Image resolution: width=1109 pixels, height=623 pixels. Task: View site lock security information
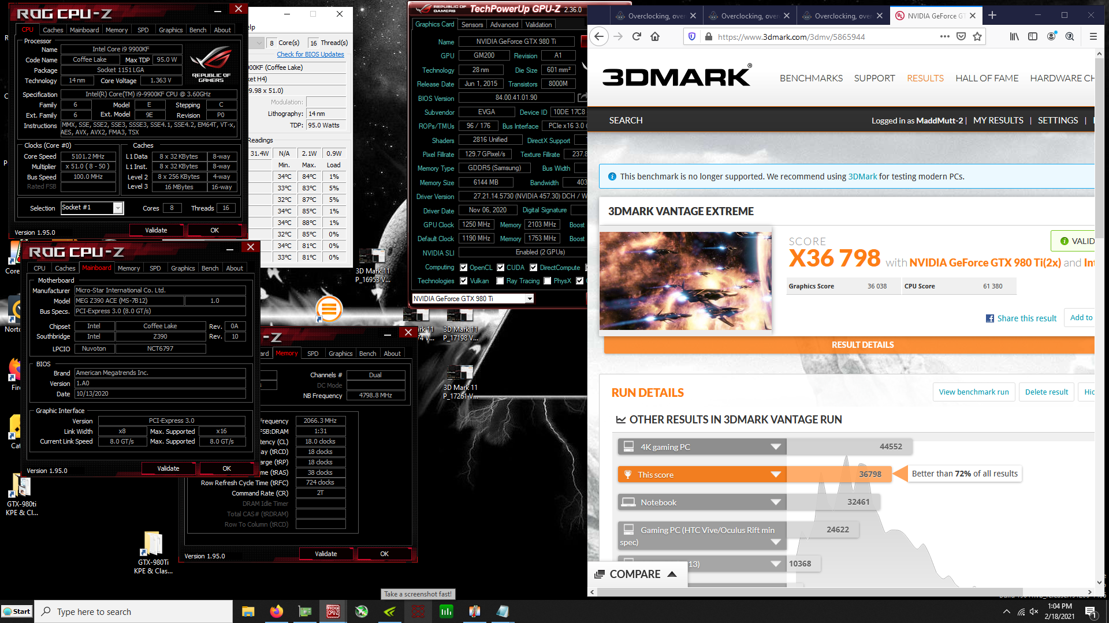709,36
